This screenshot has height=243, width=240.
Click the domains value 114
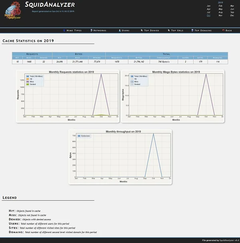(x=218, y=62)
